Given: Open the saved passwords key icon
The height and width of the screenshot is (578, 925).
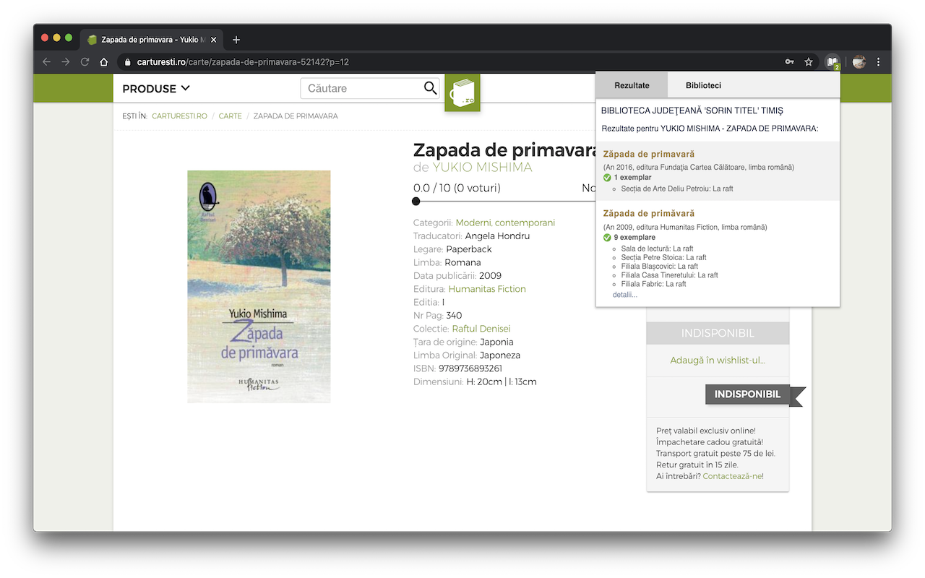Looking at the screenshot, I should 790,62.
